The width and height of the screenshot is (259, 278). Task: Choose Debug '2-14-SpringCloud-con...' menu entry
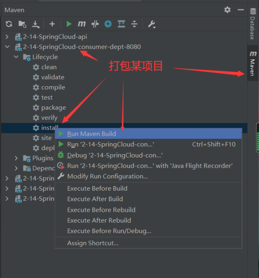pyautogui.click(x=148, y=155)
